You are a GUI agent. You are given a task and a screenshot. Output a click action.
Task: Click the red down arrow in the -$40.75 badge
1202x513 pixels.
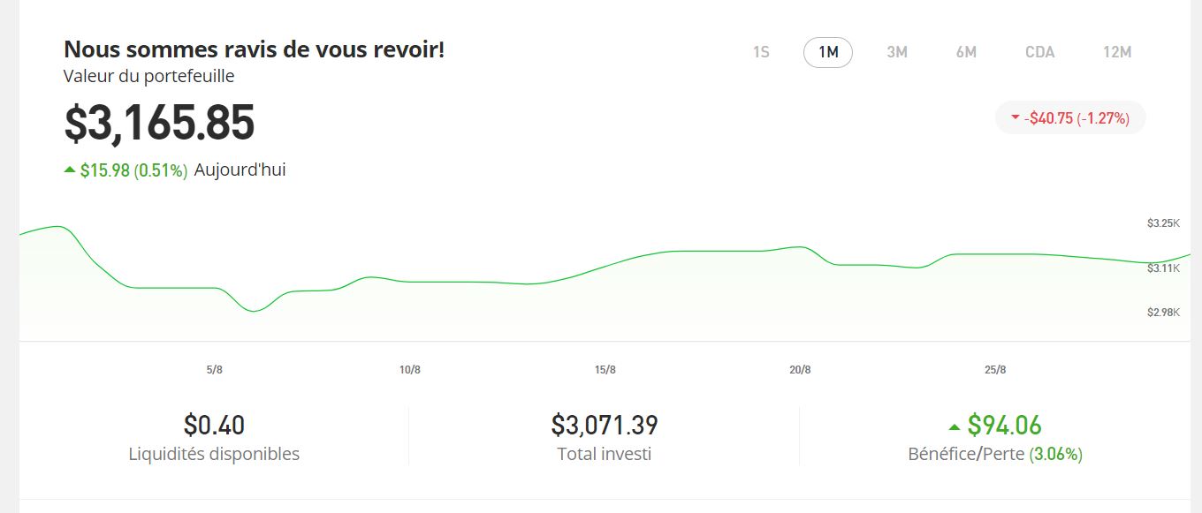[x=1015, y=117]
